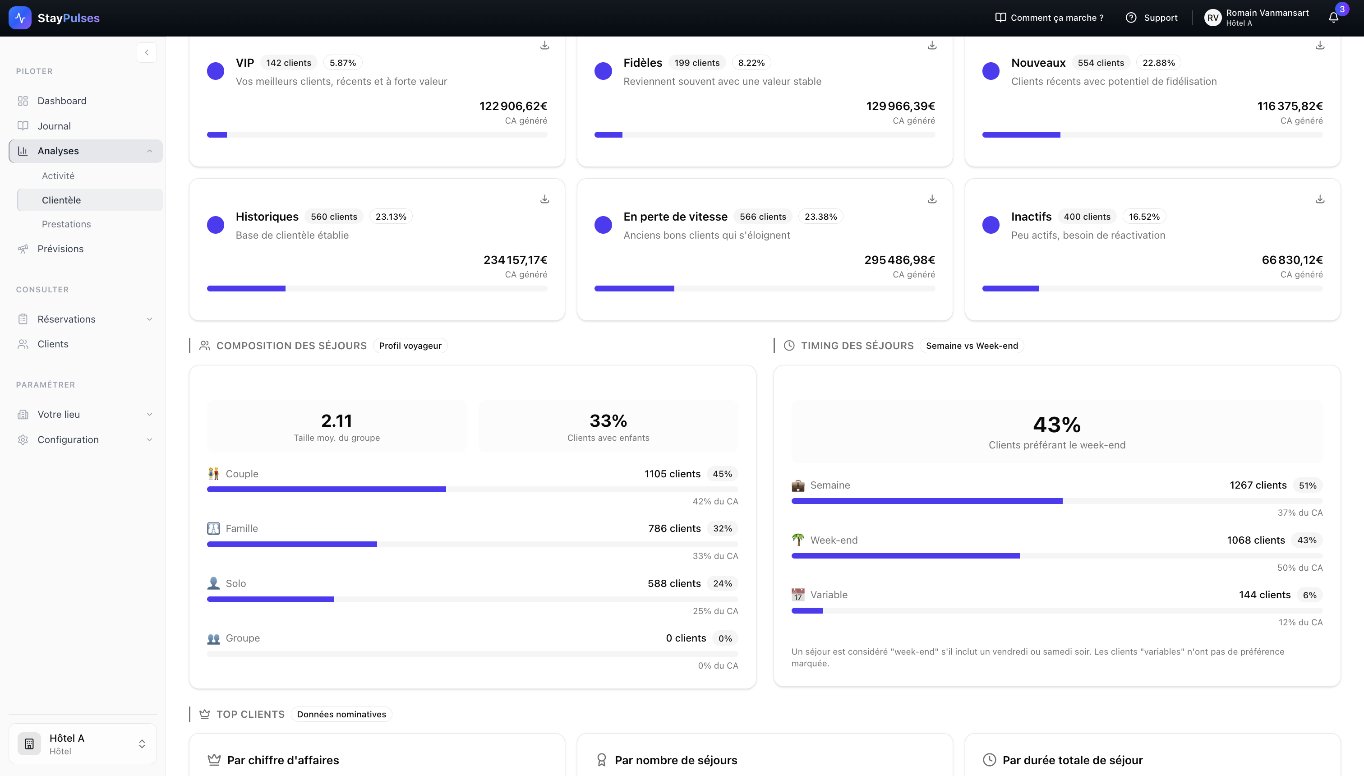This screenshot has width=1364, height=776.
Task: Download the VIP segment data
Action: [x=544, y=45]
